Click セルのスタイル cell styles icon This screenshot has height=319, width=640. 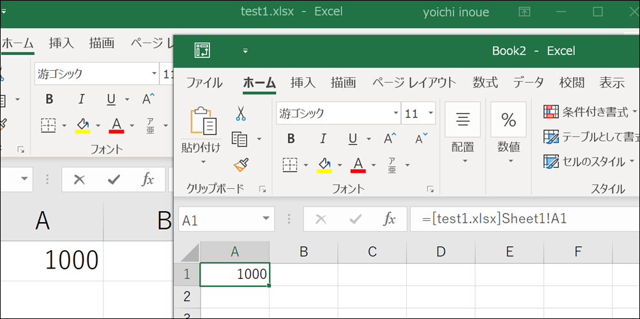(x=551, y=161)
